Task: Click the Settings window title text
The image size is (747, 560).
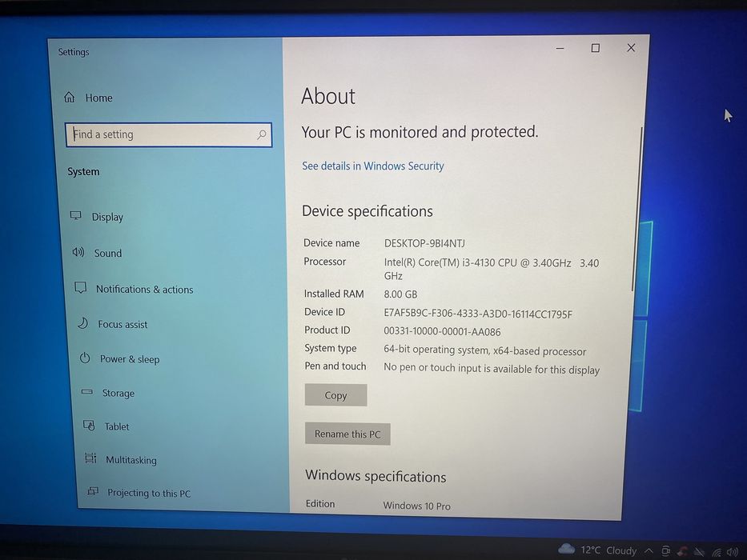Action: (74, 52)
